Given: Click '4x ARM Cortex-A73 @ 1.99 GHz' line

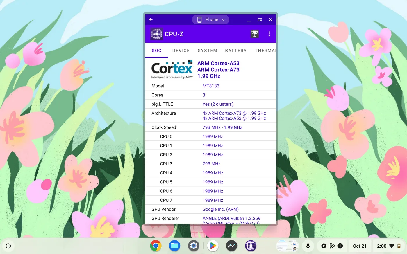Looking at the screenshot, I should coord(234,113).
